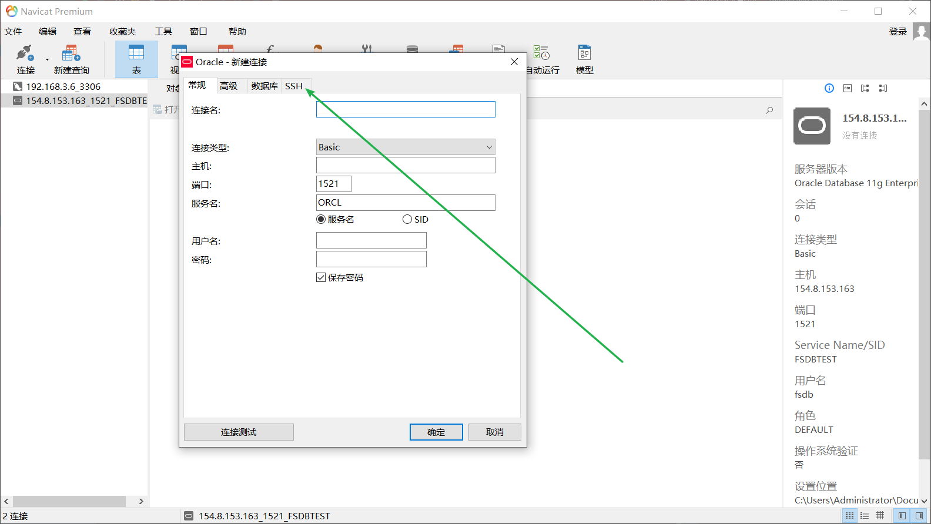
Task: Click the 端口 field showing 1521
Action: click(x=334, y=184)
